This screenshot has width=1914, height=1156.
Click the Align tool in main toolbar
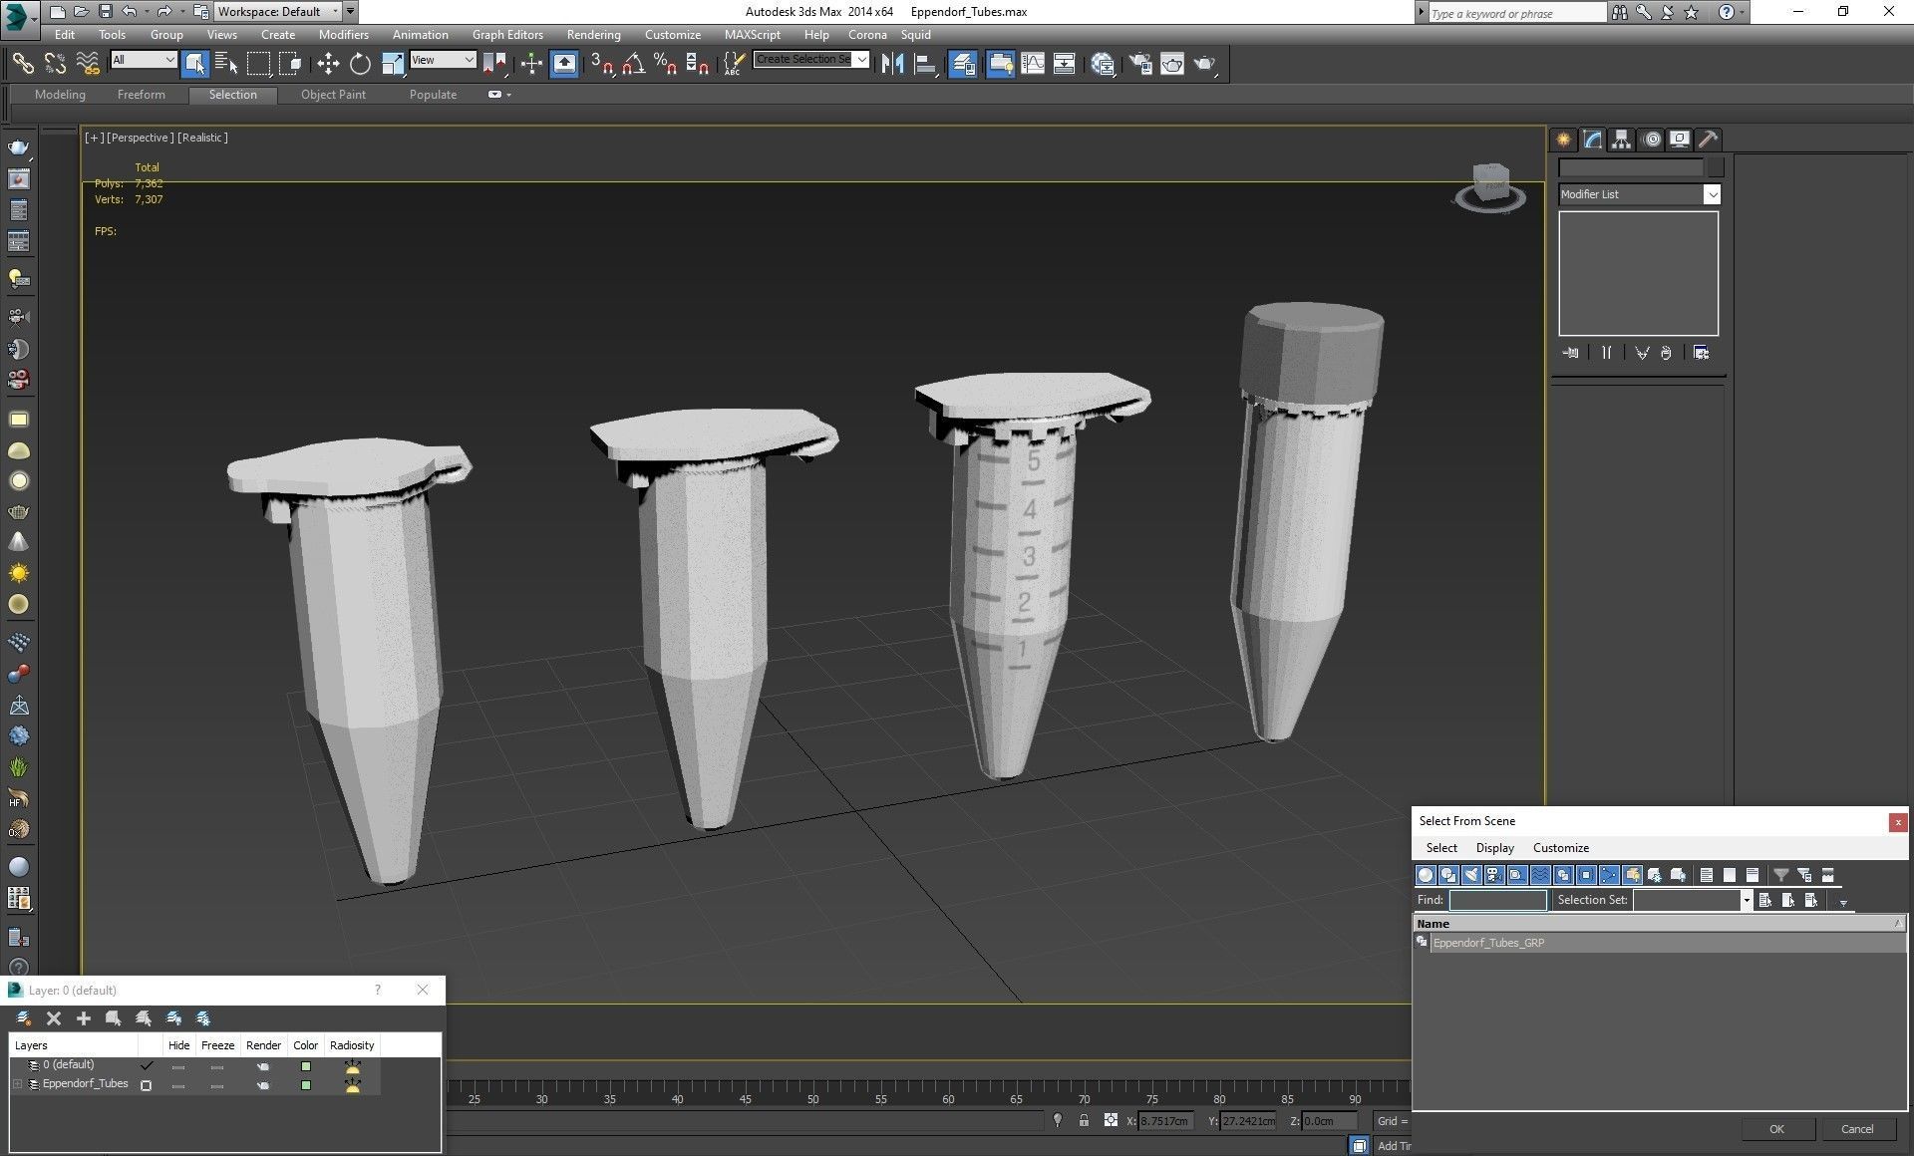tap(925, 64)
